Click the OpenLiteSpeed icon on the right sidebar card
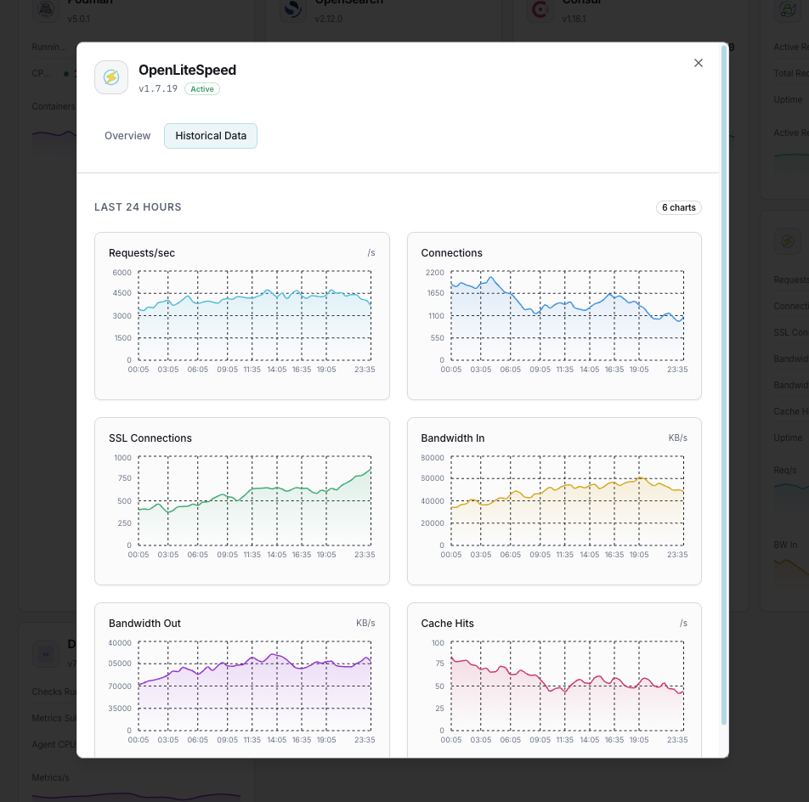Viewport: 809px width, 802px height. tap(788, 241)
